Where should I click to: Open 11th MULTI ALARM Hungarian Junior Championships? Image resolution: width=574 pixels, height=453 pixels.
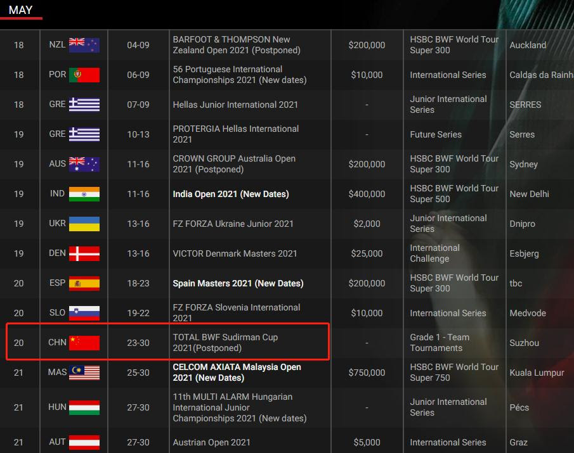coord(239,407)
